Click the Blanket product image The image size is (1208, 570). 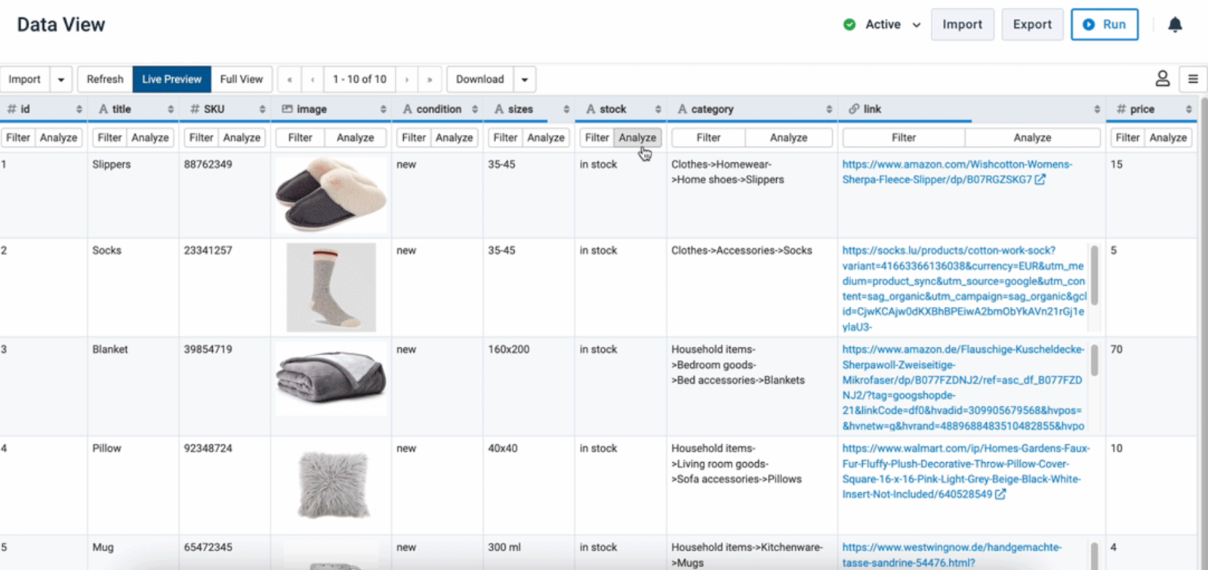click(x=331, y=378)
